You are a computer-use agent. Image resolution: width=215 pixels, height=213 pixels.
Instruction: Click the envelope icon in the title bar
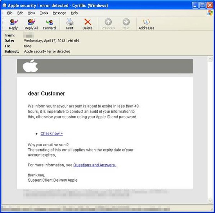[x=4, y=5]
